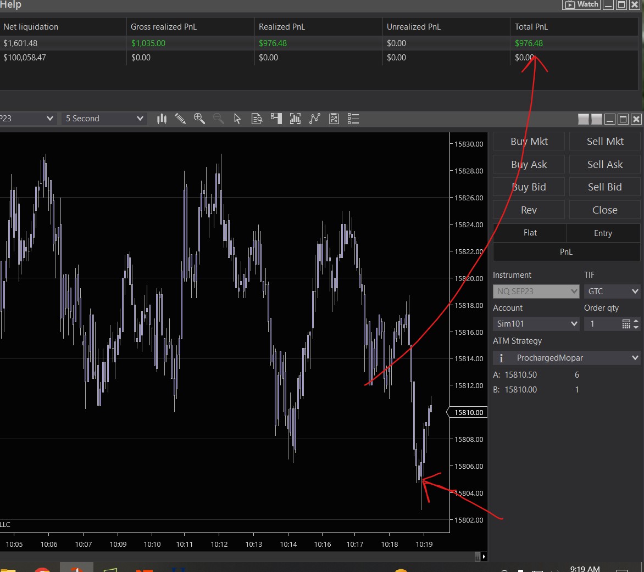Viewport: 644px width, 572px height.
Task: Click the chart horizontal scrollbar right arrow
Action: click(x=484, y=557)
